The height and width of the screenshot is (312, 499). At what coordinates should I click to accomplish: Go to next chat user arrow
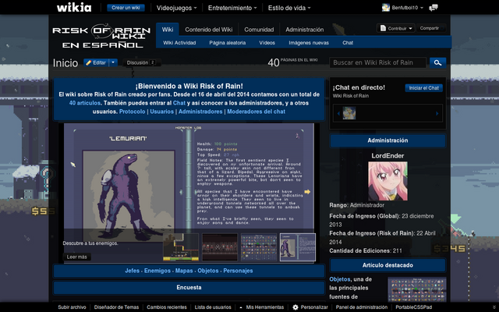[x=437, y=113]
